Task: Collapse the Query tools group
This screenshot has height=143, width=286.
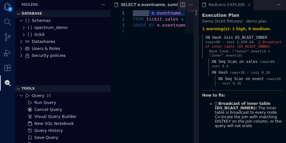Action: (21, 96)
